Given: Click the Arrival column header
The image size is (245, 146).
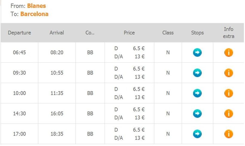Looking at the screenshot, I should click(57, 33).
